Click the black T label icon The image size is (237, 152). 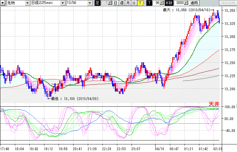point(149,3)
